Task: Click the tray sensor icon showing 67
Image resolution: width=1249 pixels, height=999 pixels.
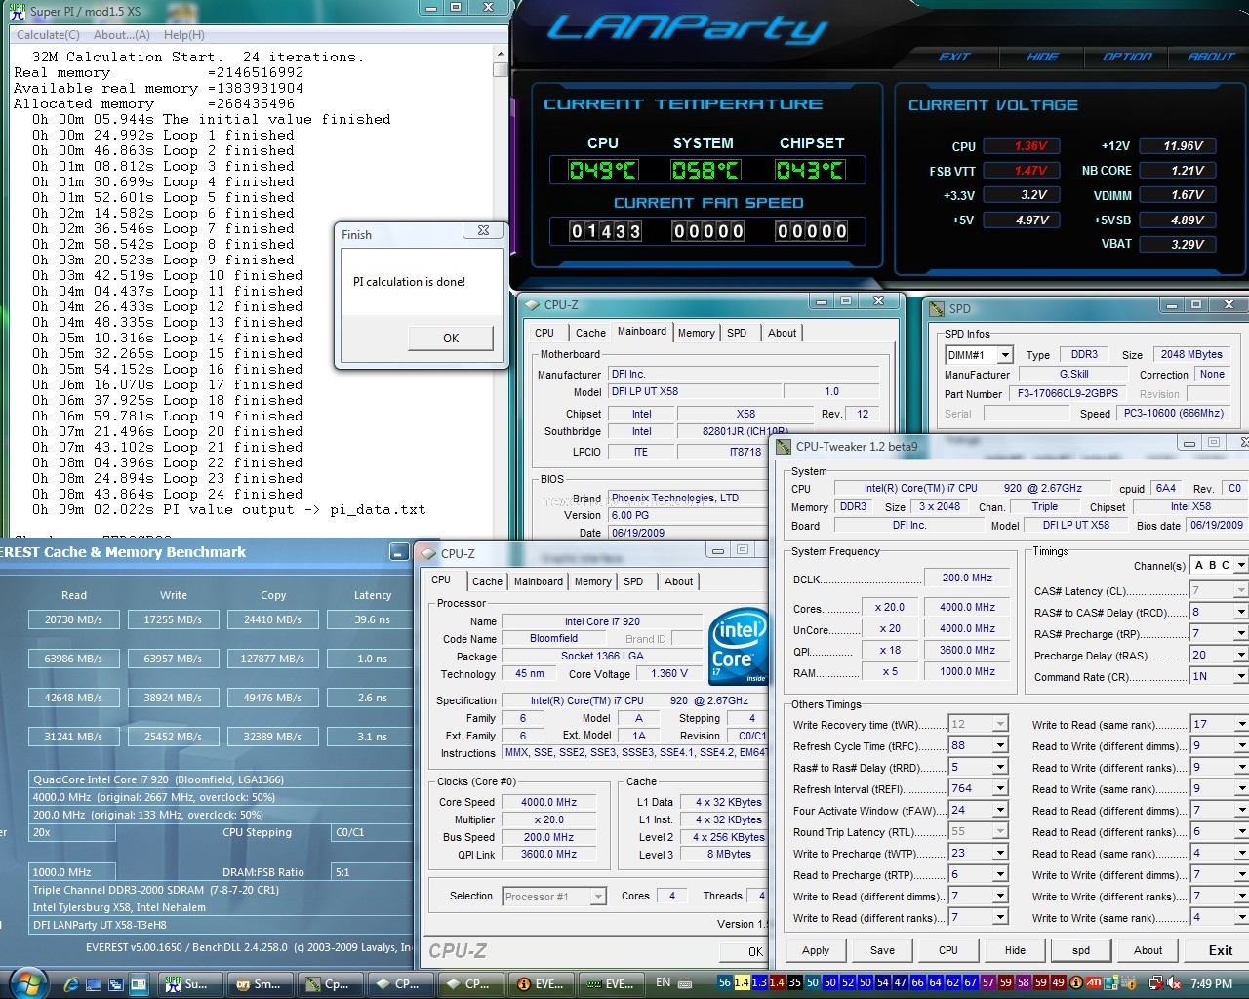Action: (x=970, y=982)
